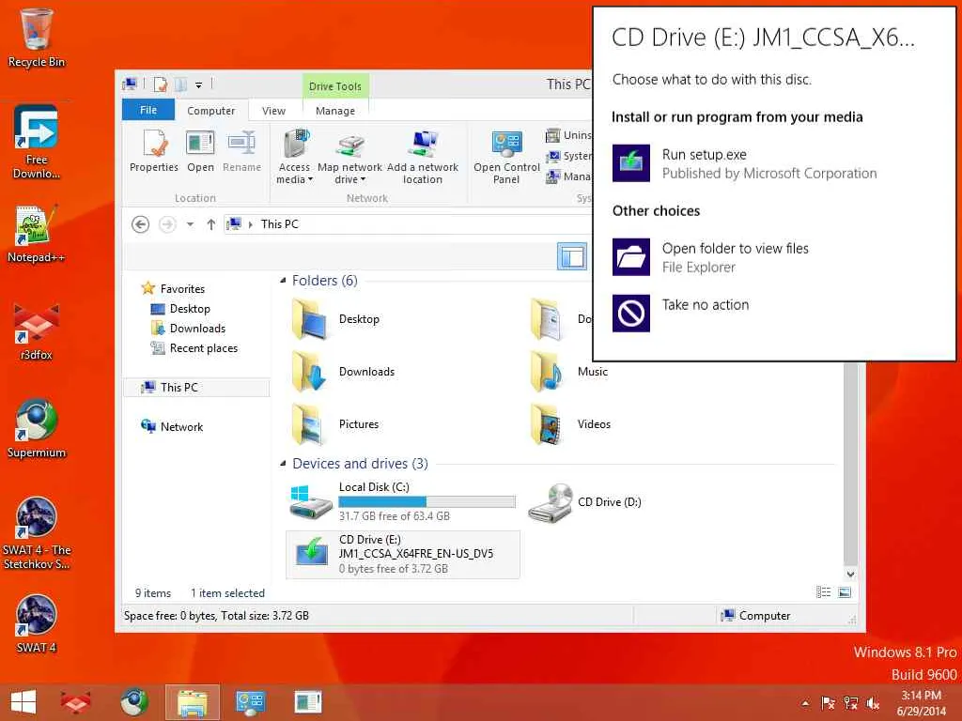Click the address bar This PC chevron
962x721 pixels.
pos(250,224)
